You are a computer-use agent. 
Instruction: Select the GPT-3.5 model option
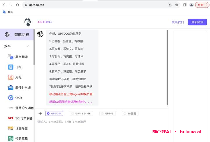pos(54,113)
